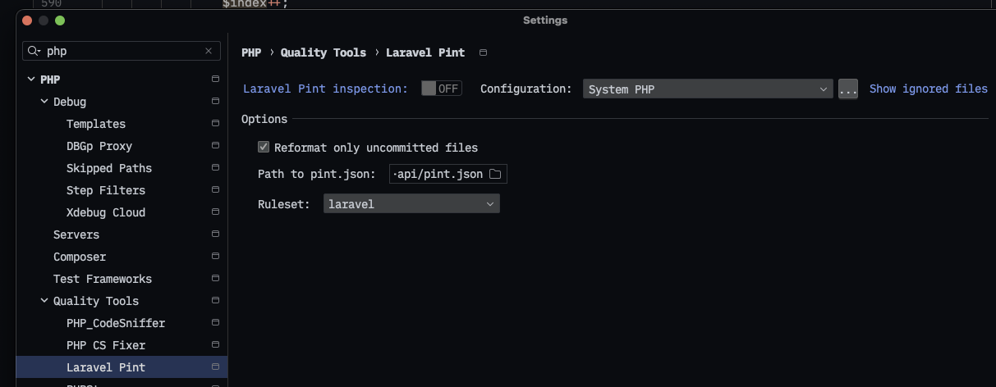This screenshot has height=387, width=996.
Task: Click project-level icon next to Servers
Action: pyautogui.click(x=215, y=234)
